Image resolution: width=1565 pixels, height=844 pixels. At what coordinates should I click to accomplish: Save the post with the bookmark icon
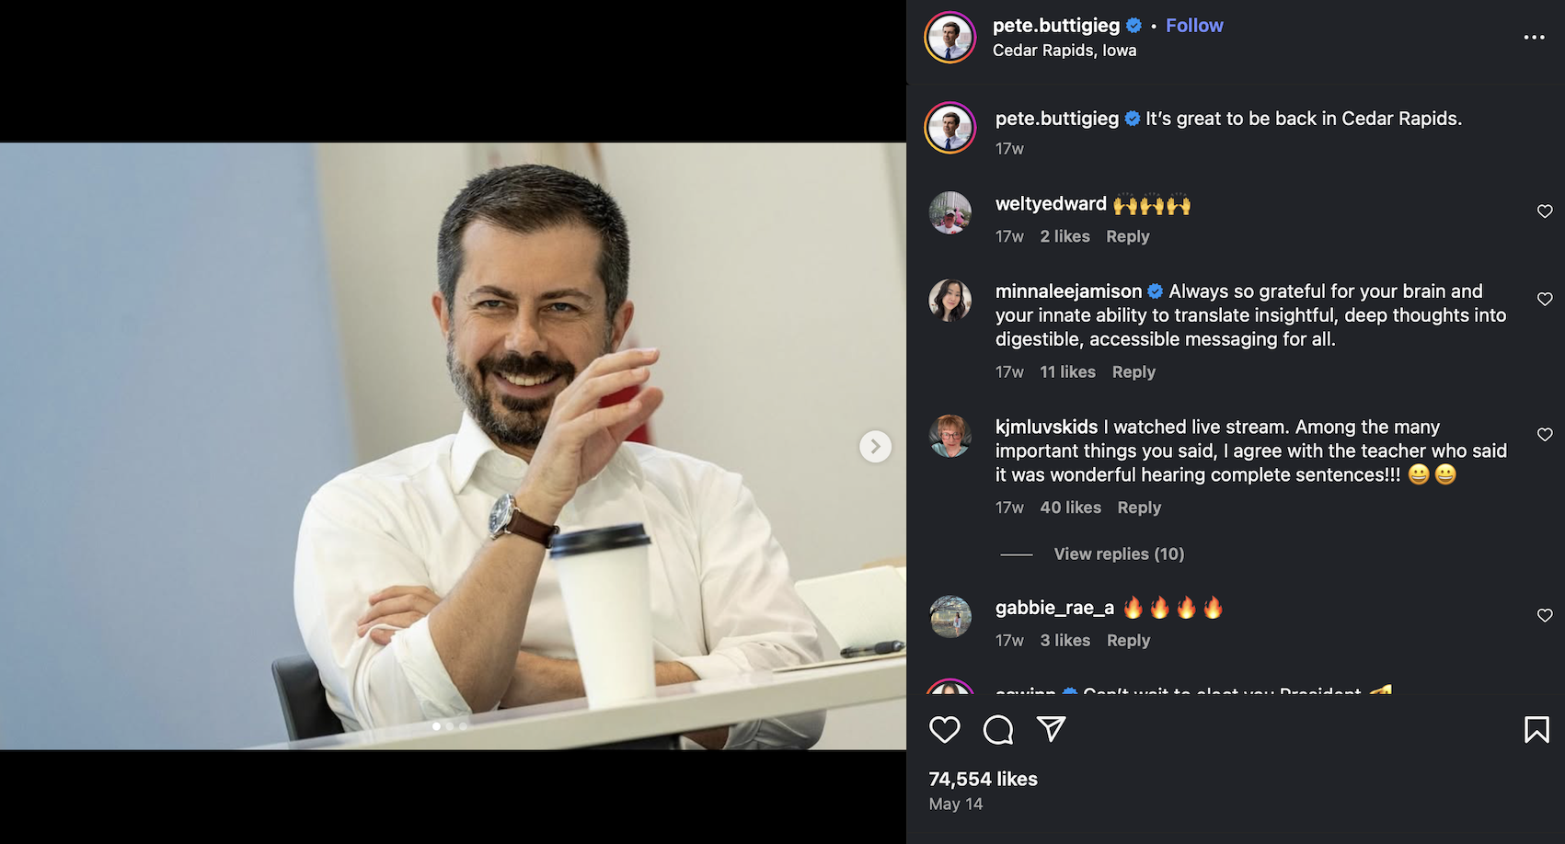click(1537, 729)
